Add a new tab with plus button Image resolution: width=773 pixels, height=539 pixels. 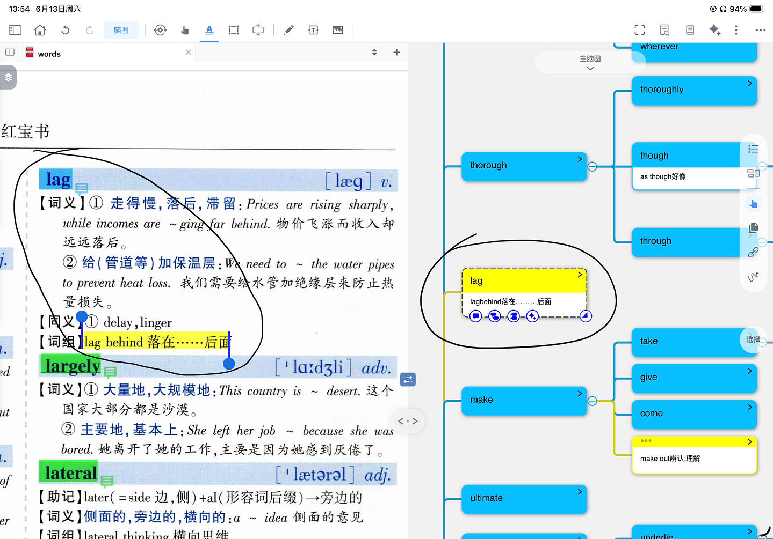(396, 52)
